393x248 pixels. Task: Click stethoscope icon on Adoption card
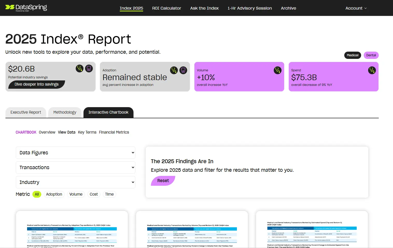pyautogui.click(x=174, y=70)
